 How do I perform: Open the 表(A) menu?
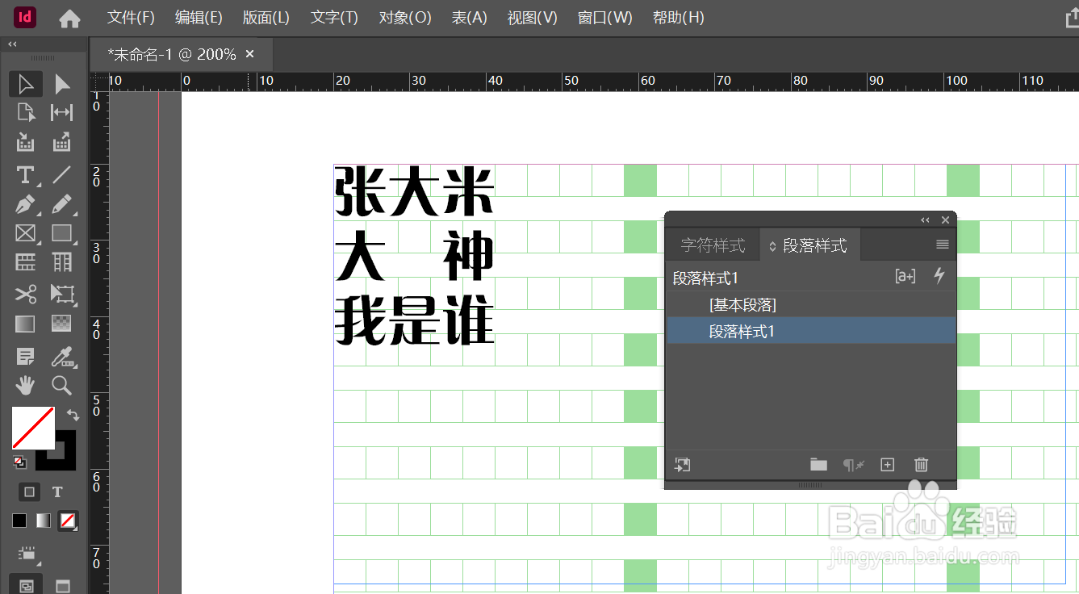(x=469, y=17)
